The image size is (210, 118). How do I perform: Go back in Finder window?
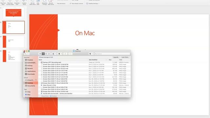pos(25,54)
